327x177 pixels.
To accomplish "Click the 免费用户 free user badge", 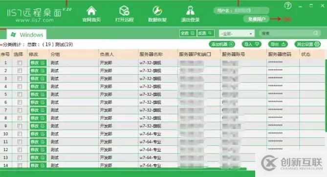I will pos(256,19).
